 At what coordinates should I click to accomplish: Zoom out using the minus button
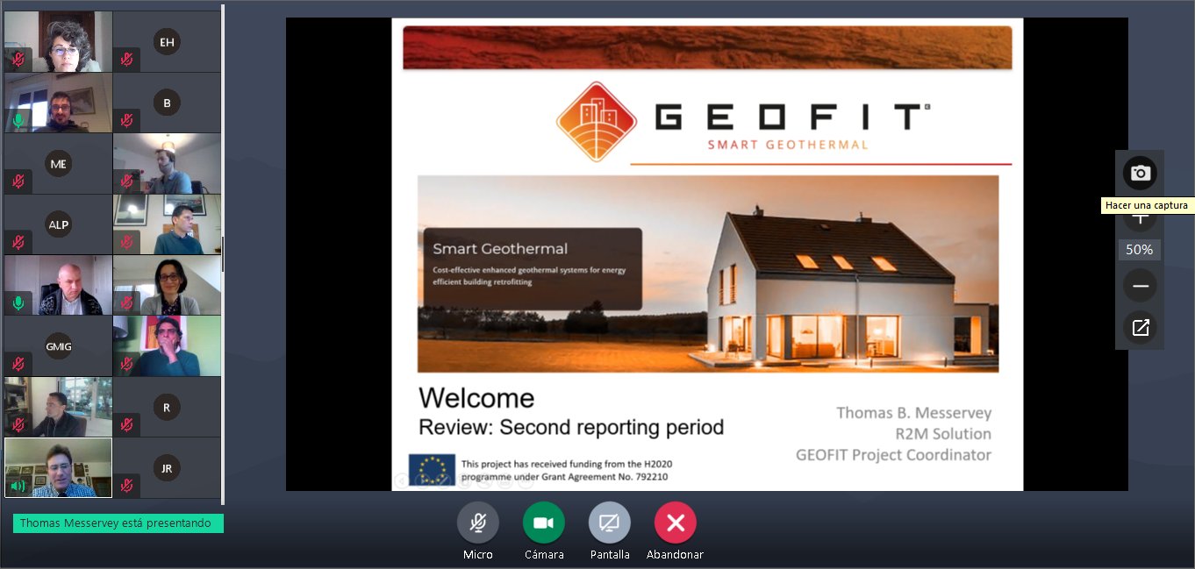coord(1140,285)
